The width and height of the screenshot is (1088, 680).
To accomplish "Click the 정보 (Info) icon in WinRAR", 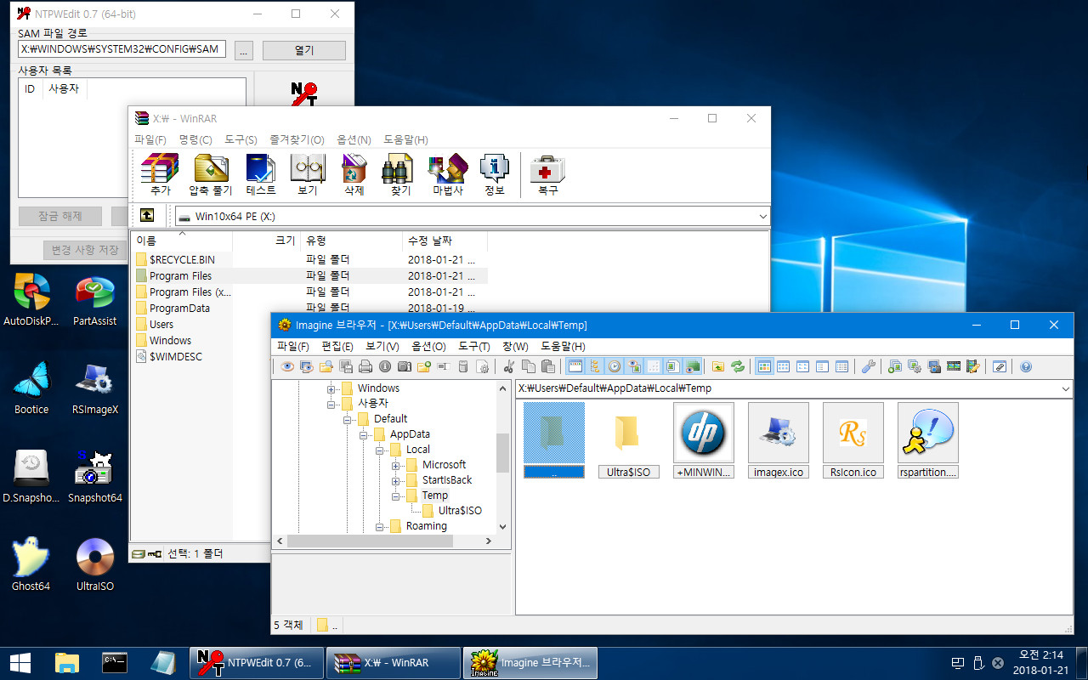I will (x=495, y=174).
